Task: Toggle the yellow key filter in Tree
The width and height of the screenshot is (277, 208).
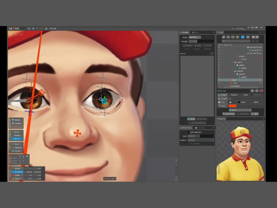Action: pos(237,37)
